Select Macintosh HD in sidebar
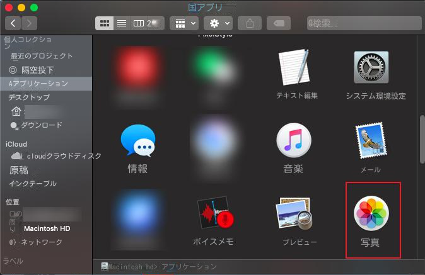Viewport: 425px width, 275px height. [x=47, y=228]
